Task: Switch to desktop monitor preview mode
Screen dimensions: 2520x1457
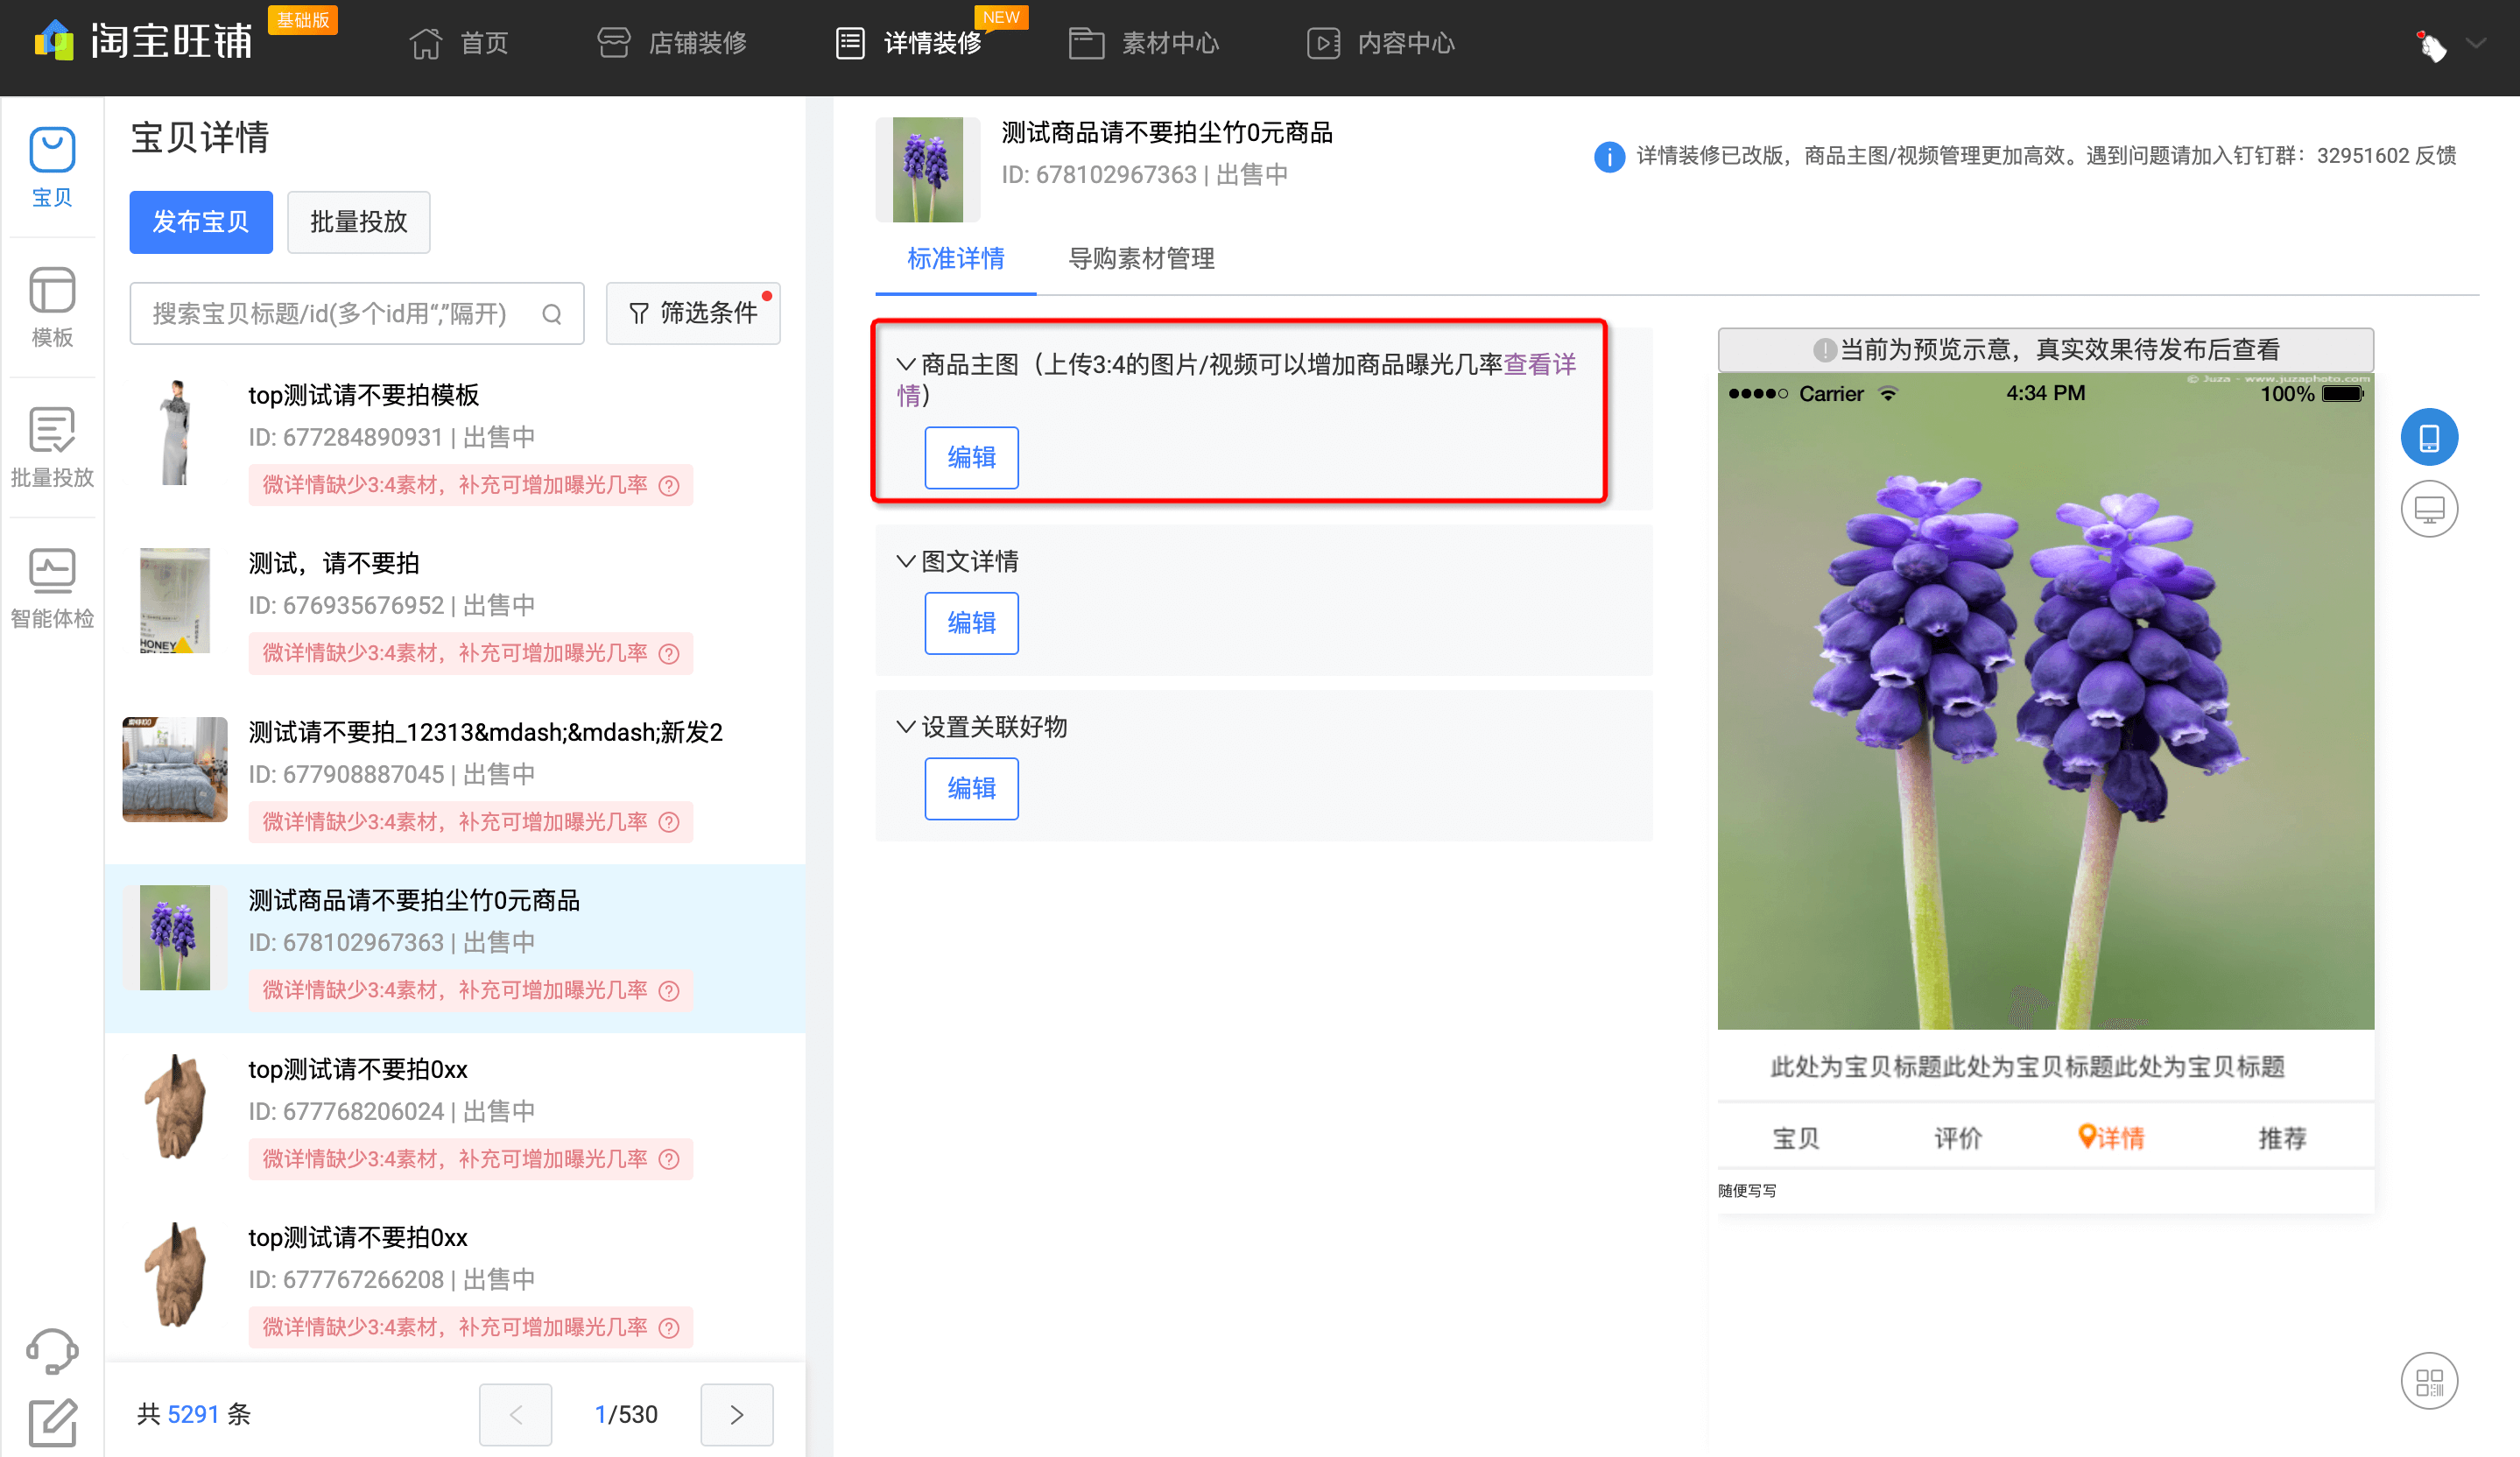Action: click(2428, 509)
